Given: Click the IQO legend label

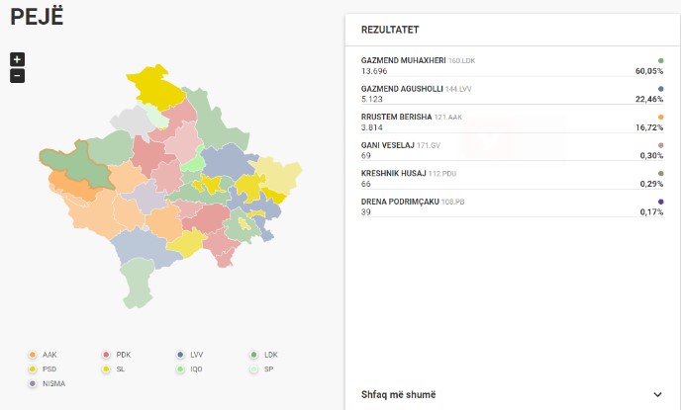Looking at the screenshot, I should 196,369.
